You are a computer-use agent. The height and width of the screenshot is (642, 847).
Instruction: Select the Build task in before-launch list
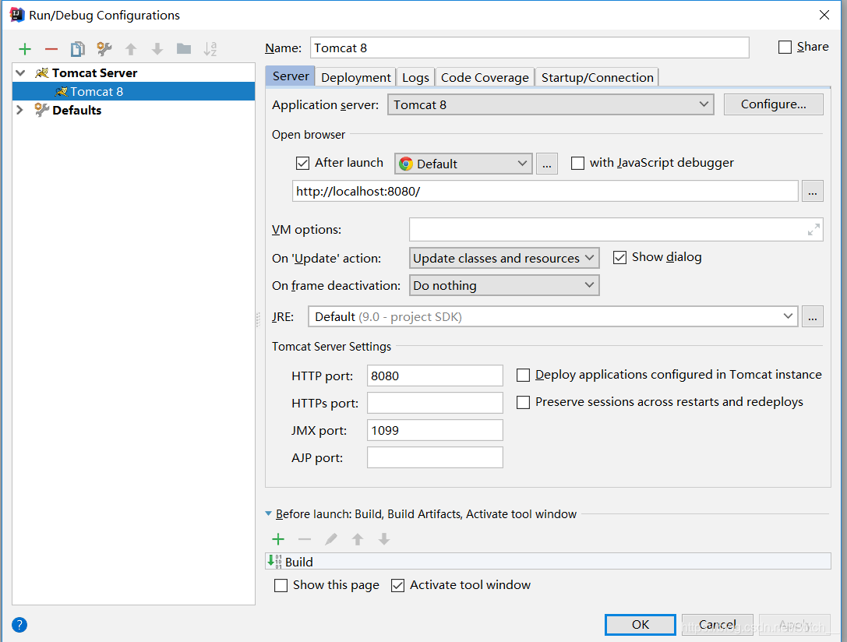548,562
